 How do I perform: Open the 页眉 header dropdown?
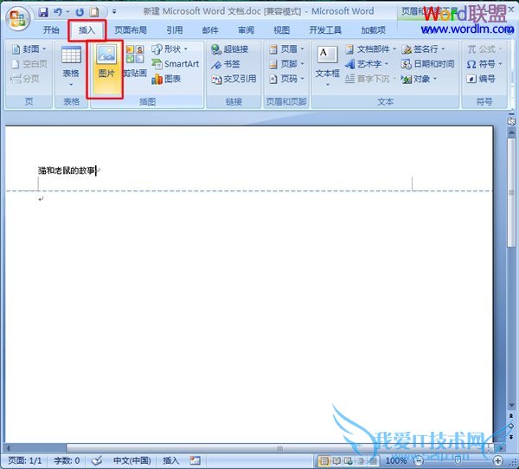point(287,49)
